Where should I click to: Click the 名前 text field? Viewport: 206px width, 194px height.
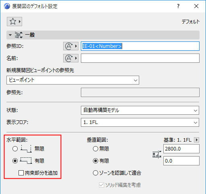(140, 58)
